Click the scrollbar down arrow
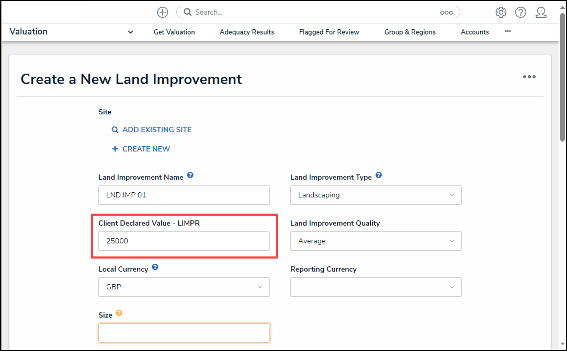 562,344
